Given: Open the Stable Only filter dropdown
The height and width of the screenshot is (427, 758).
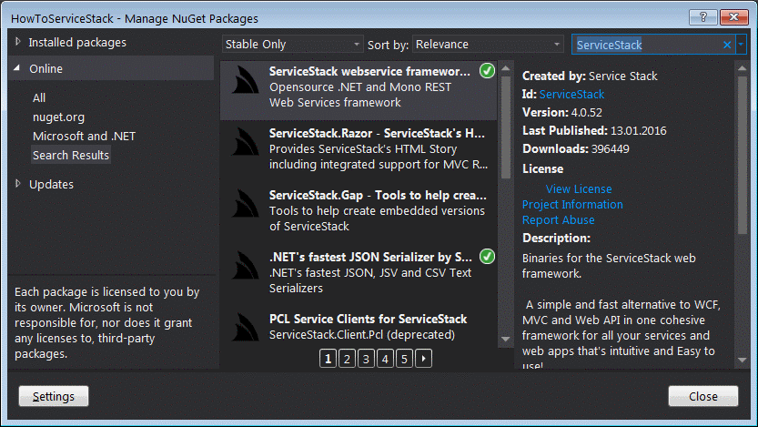Looking at the screenshot, I should [293, 45].
